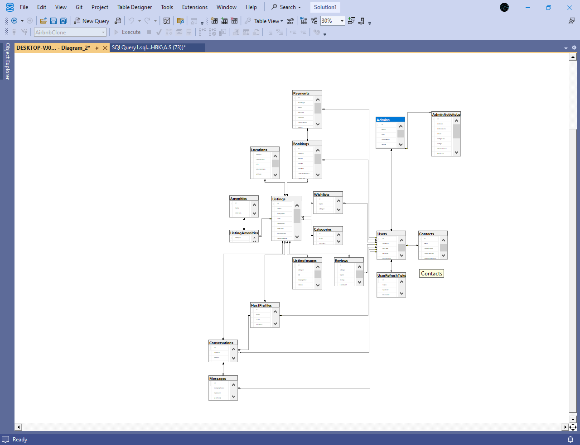Toggle pin on Diagram_2 tab
This screenshot has height=445, width=580.
[97, 48]
